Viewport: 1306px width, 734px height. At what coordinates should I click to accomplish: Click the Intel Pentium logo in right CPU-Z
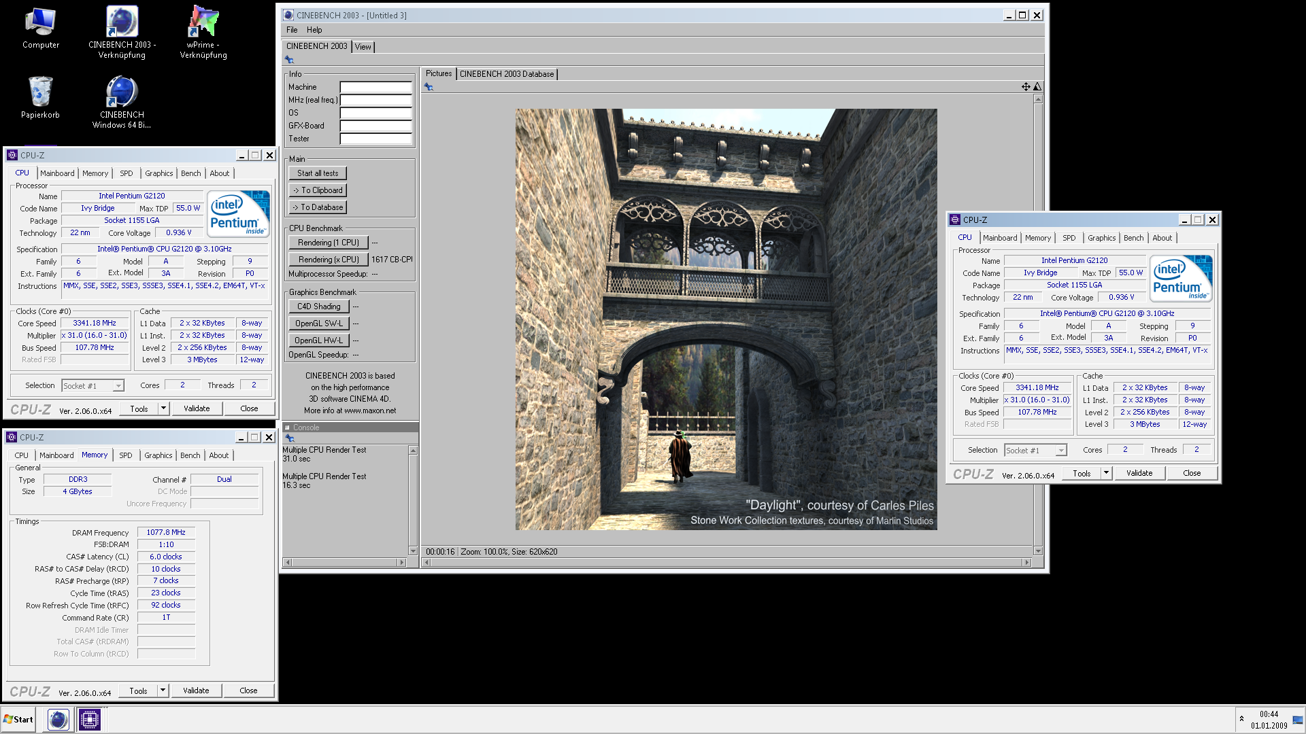tap(1181, 278)
